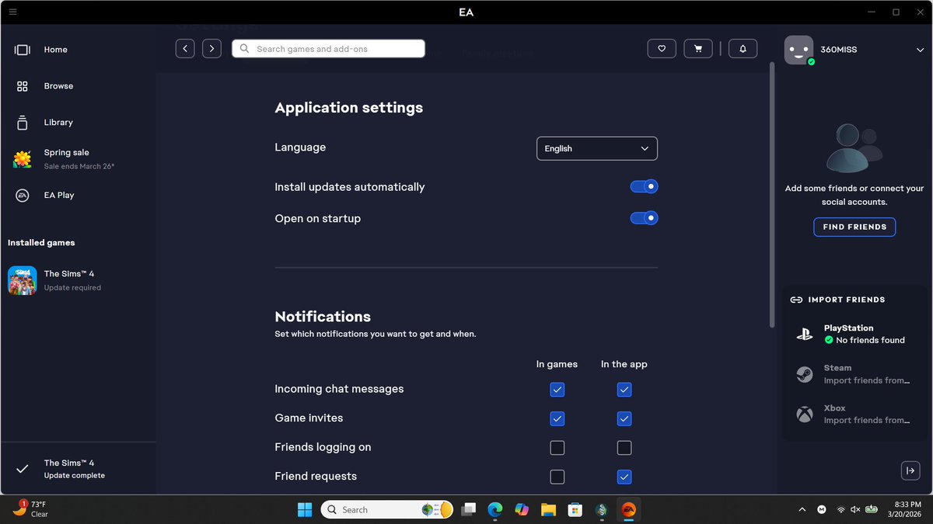933x524 pixels.
Task: Click the Browse grid icon
Action: (x=23, y=86)
